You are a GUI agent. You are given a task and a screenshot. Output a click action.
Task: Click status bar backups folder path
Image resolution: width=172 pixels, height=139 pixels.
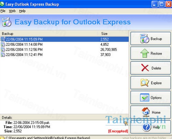pos(48,138)
